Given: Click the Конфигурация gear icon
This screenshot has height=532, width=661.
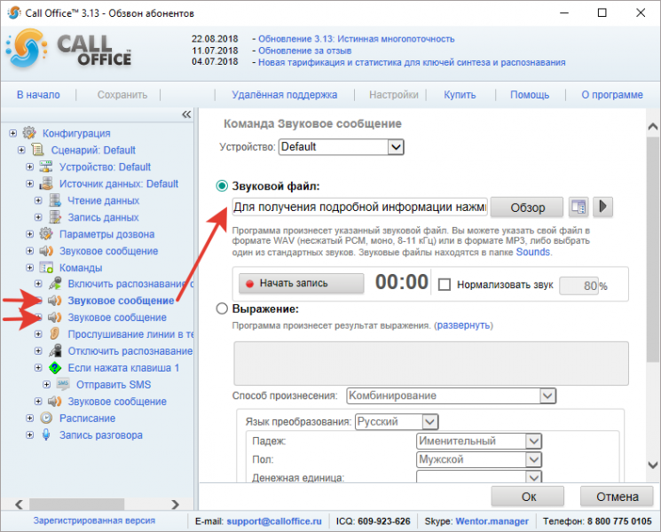Looking at the screenshot, I should [x=29, y=133].
